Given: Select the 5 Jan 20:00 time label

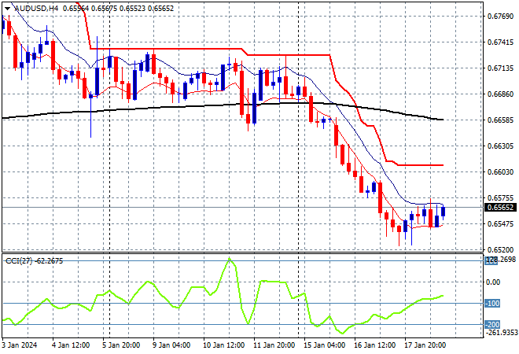Looking at the screenshot, I should click(x=121, y=345).
